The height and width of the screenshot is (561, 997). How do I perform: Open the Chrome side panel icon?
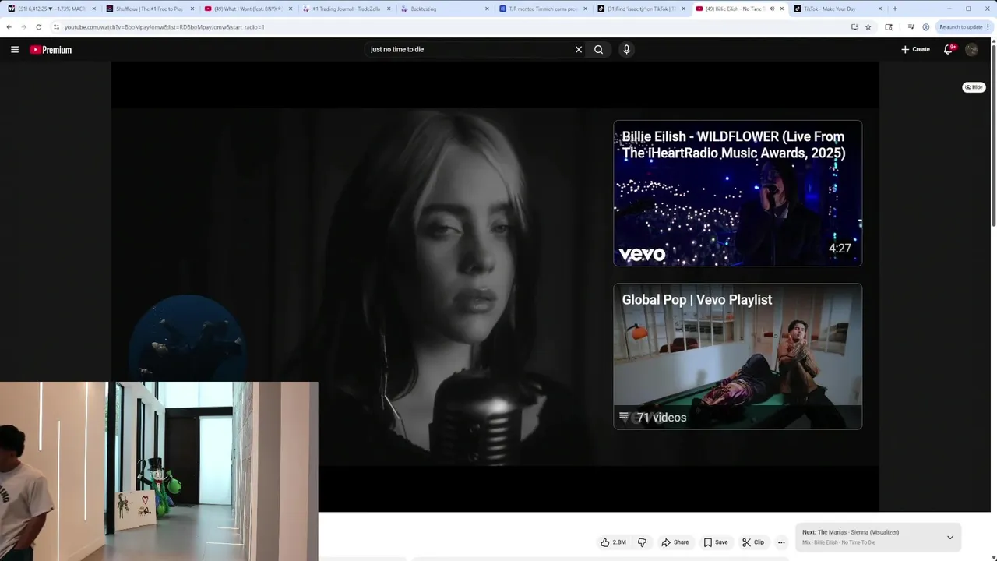889,26
